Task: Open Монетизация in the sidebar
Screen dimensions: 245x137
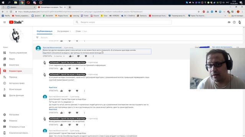Action: [x=16, y=89]
